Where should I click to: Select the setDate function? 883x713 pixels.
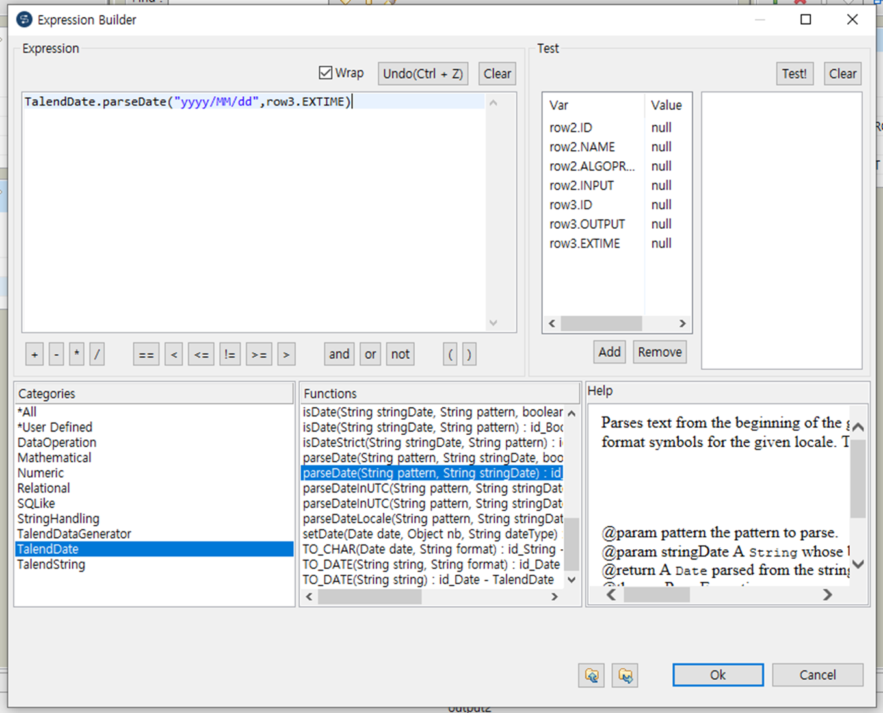432,534
